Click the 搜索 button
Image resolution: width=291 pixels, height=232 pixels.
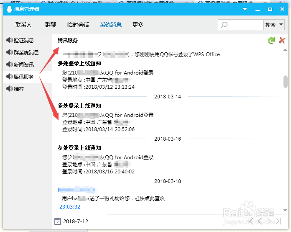(271, 25)
